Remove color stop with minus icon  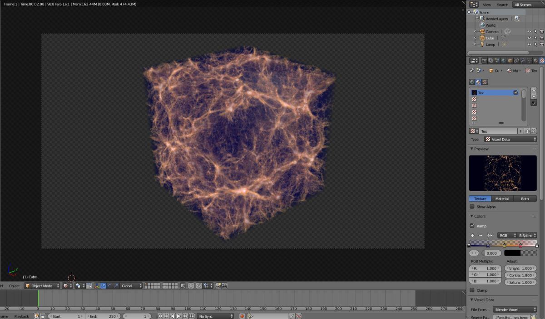[x=481, y=236]
